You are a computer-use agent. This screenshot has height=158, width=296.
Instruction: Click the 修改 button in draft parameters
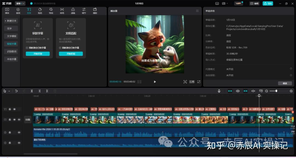pyautogui.click(x=285, y=83)
